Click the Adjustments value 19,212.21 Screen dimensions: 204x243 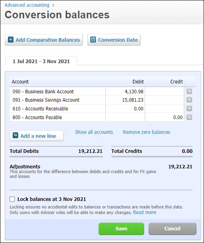[x=180, y=167]
